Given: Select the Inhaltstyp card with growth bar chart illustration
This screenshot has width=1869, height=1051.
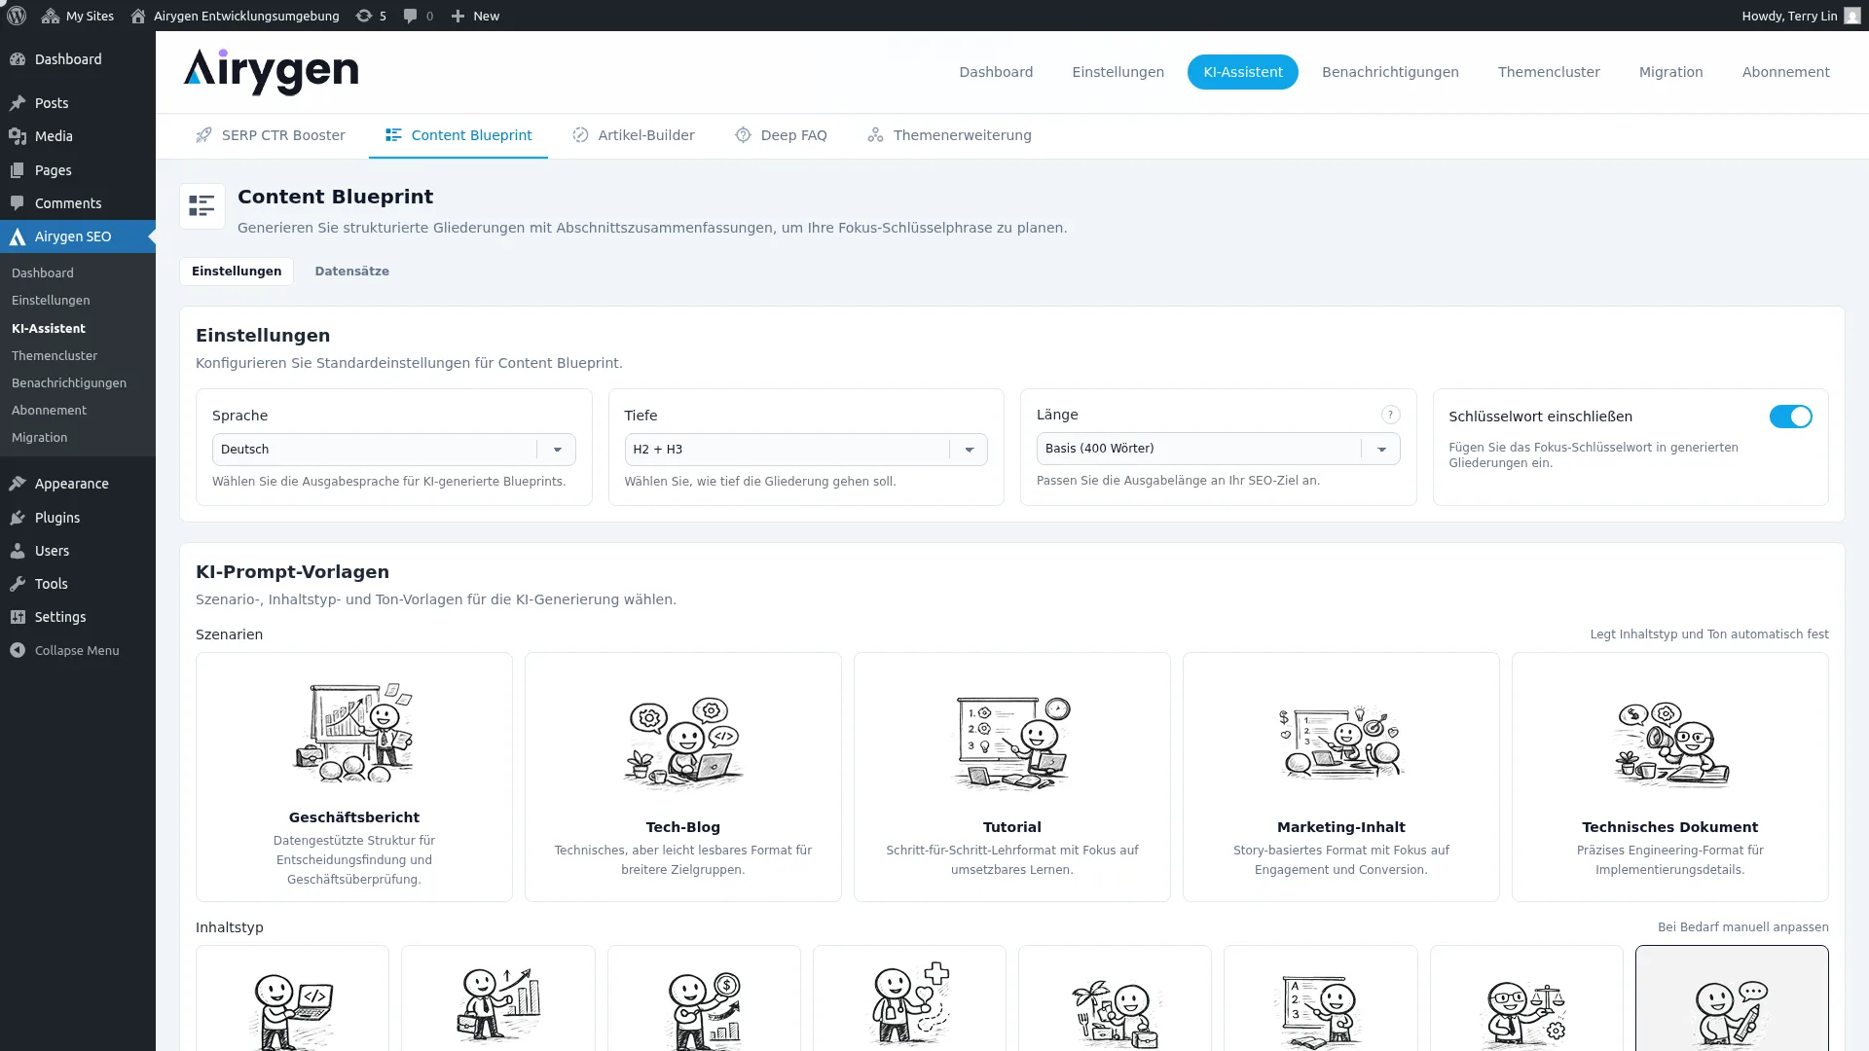Looking at the screenshot, I should pyautogui.click(x=498, y=998).
